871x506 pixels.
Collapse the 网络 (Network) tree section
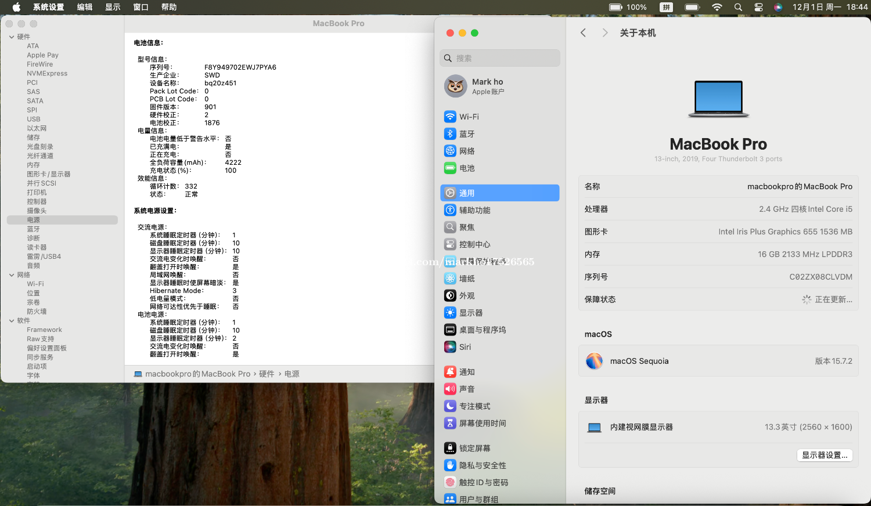pyautogui.click(x=12, y=275)
